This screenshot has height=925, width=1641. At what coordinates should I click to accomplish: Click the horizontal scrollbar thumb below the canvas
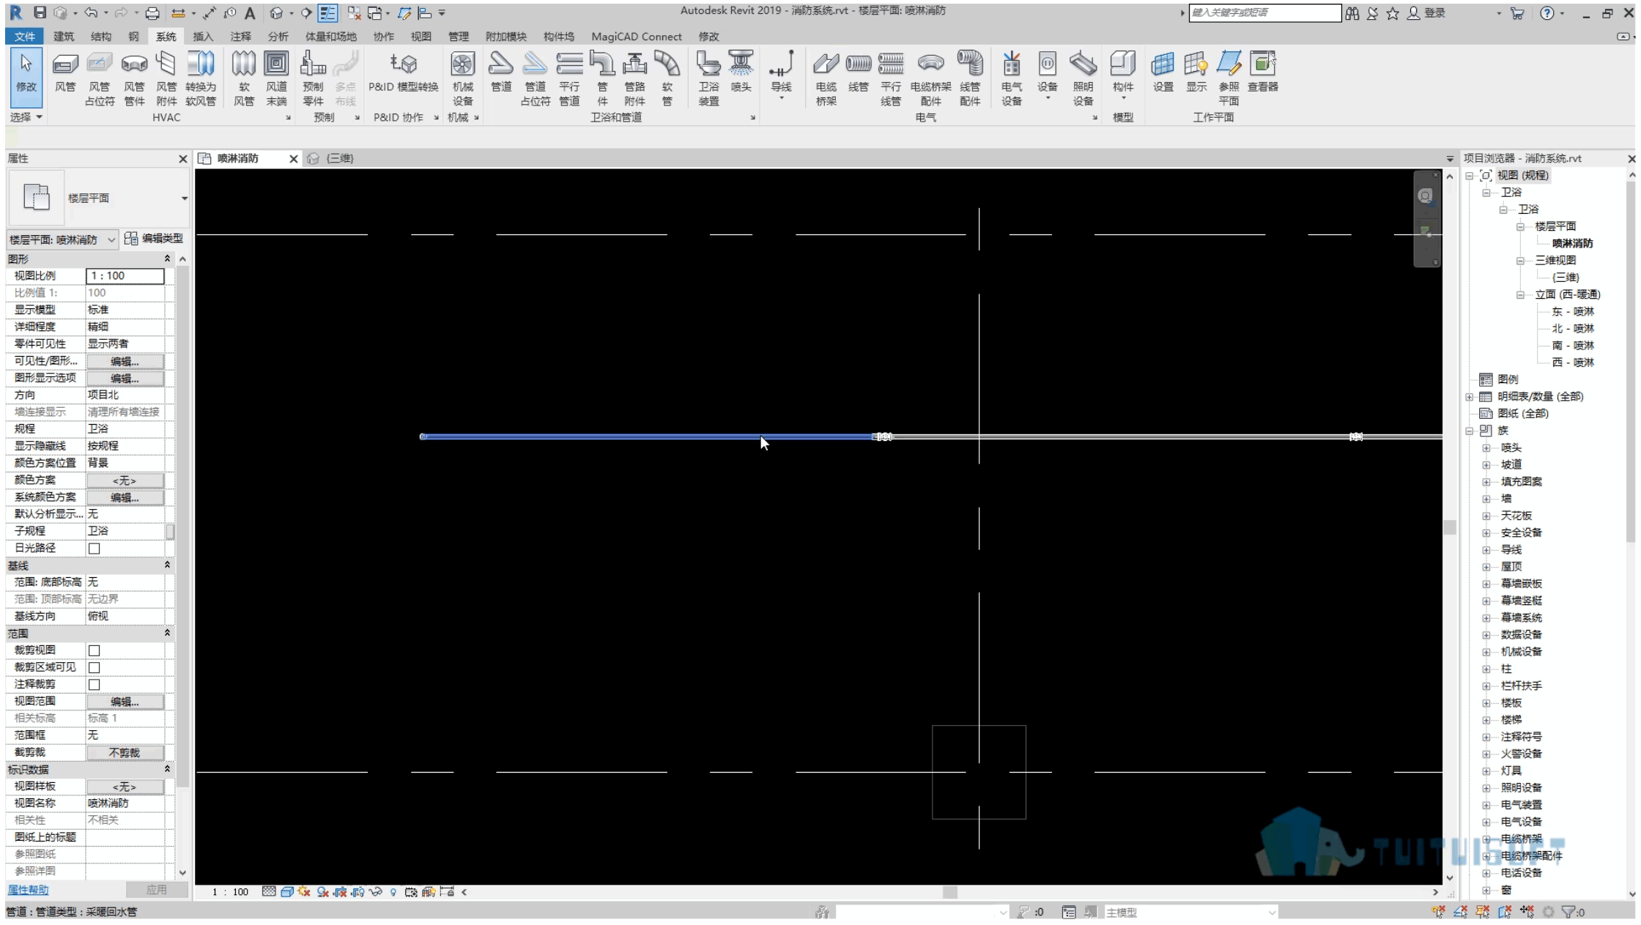coord(949,892)
